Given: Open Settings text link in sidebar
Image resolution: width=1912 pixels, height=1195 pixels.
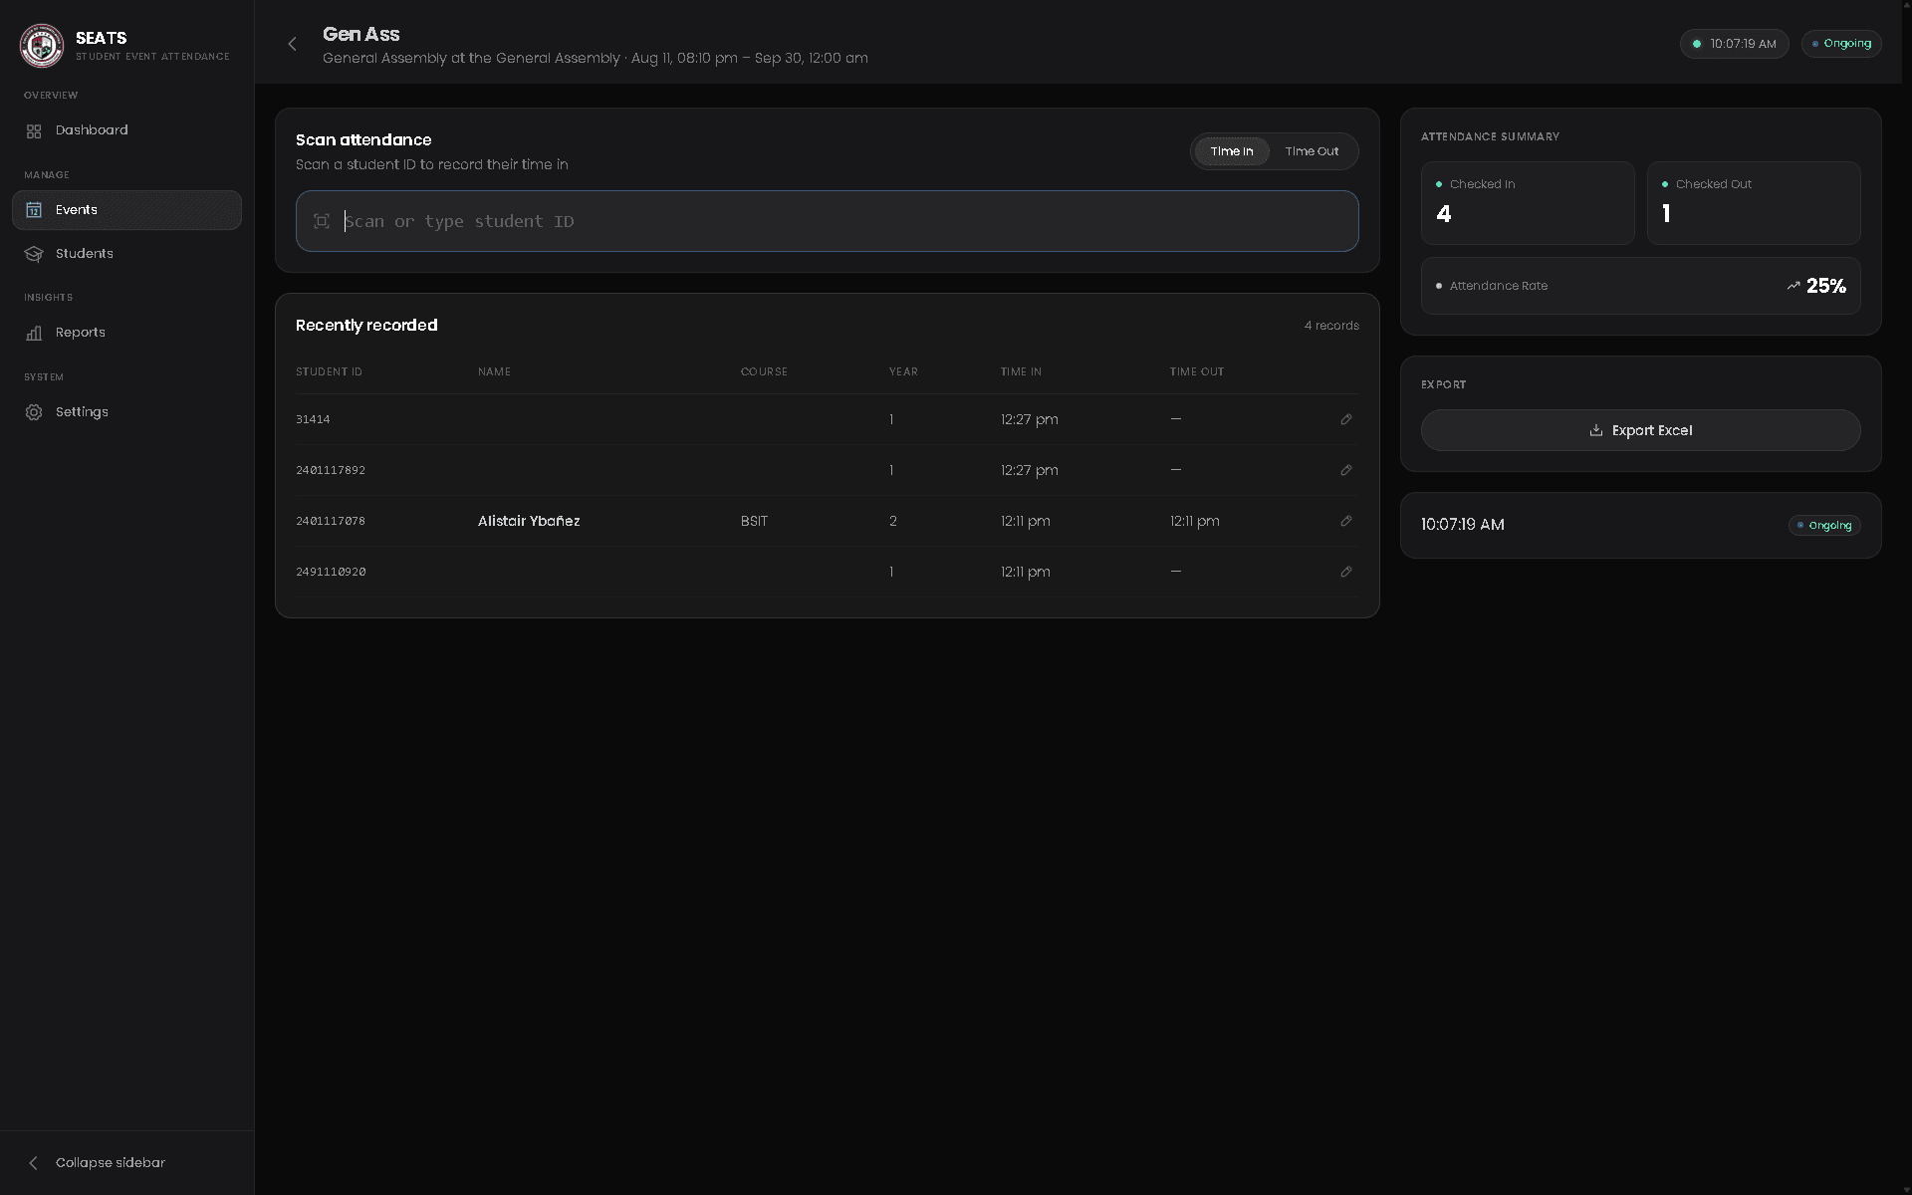Looking at the screenshot, I should click(82, 412).
